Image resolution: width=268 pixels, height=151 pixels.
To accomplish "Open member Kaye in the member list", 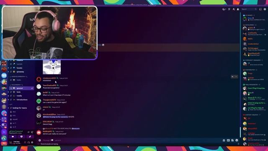I will (x=254, y=93).
